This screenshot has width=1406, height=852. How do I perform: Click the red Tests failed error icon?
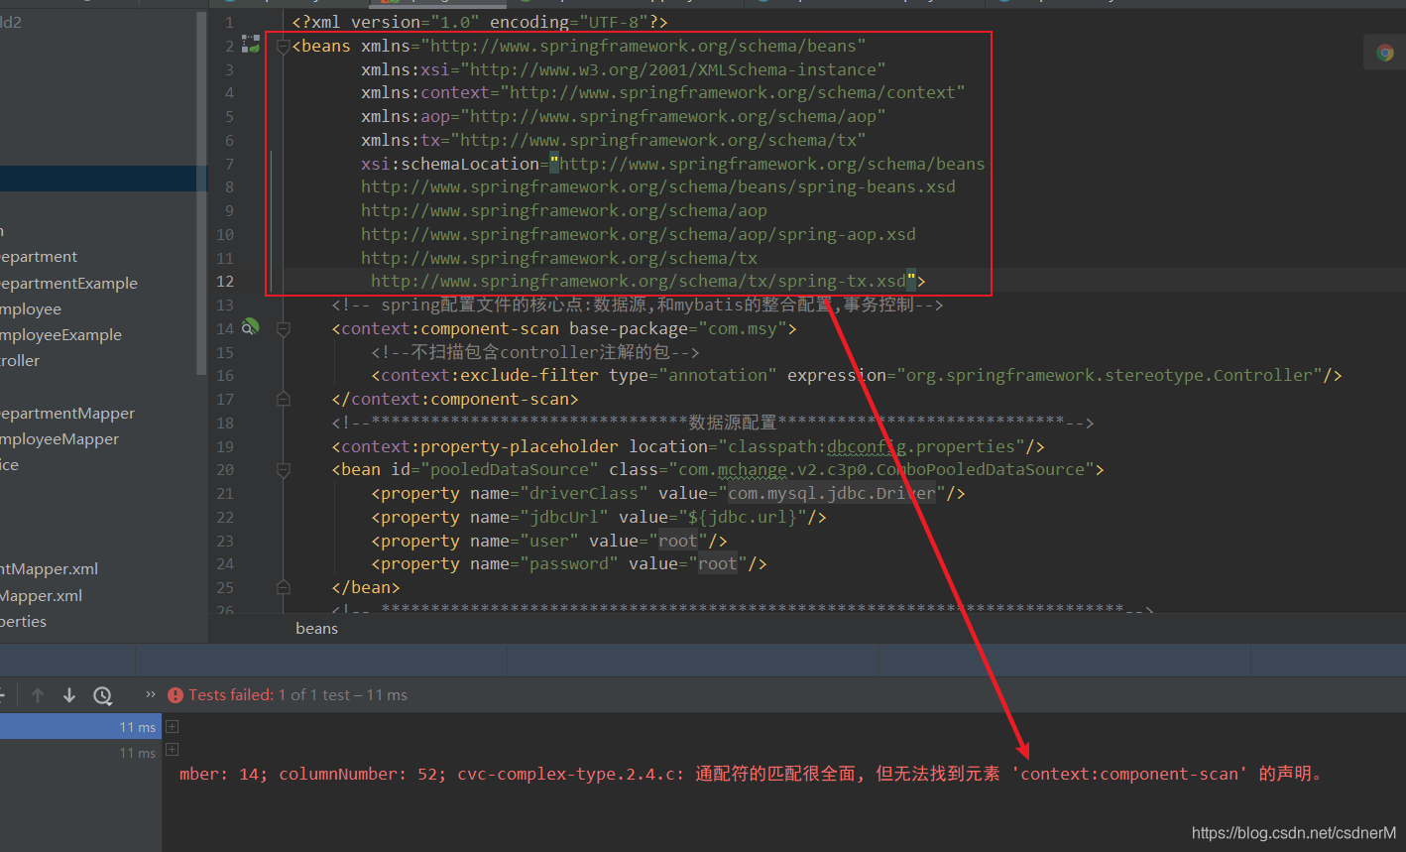coord(176,695)
